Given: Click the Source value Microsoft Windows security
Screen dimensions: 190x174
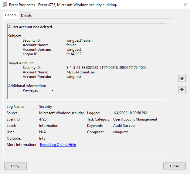Looking at the screenshot, I should (x=61, y=113).
